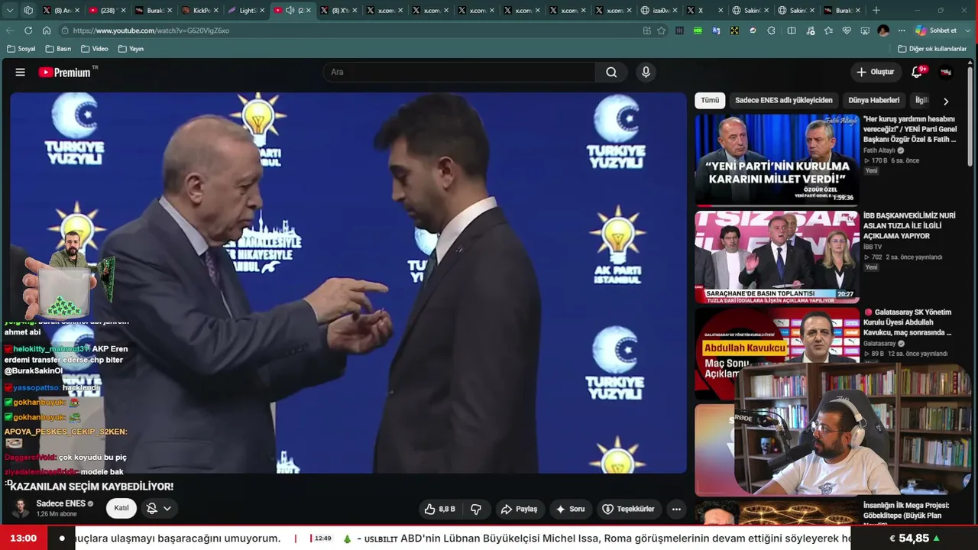Reload the page with browser refresh
978x550 pixels.
tap(28, 31)
